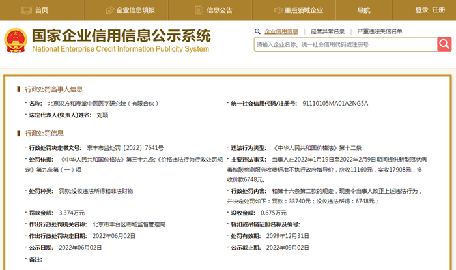The width and height of the screenshot is (456, 270).
Task: Click the 国家企业信用信息公示系统 site title
Action: click(121, 35)
